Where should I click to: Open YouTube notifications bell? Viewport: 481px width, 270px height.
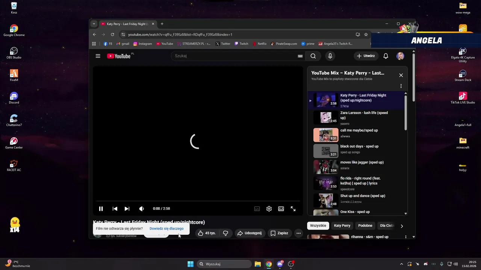point(386,56)
